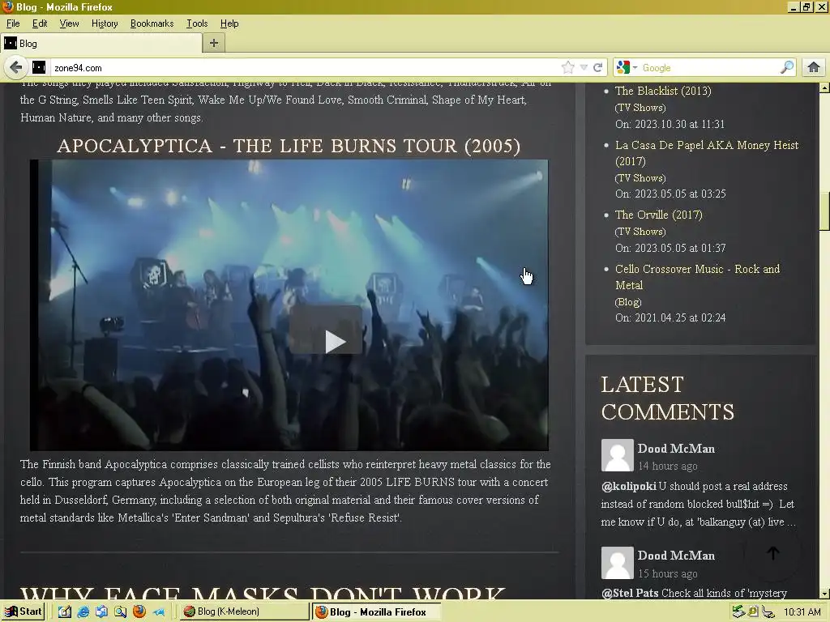Open the Google search engine selector dropdown
Viewport: 830px width, 622px height.
click(627, 67)
